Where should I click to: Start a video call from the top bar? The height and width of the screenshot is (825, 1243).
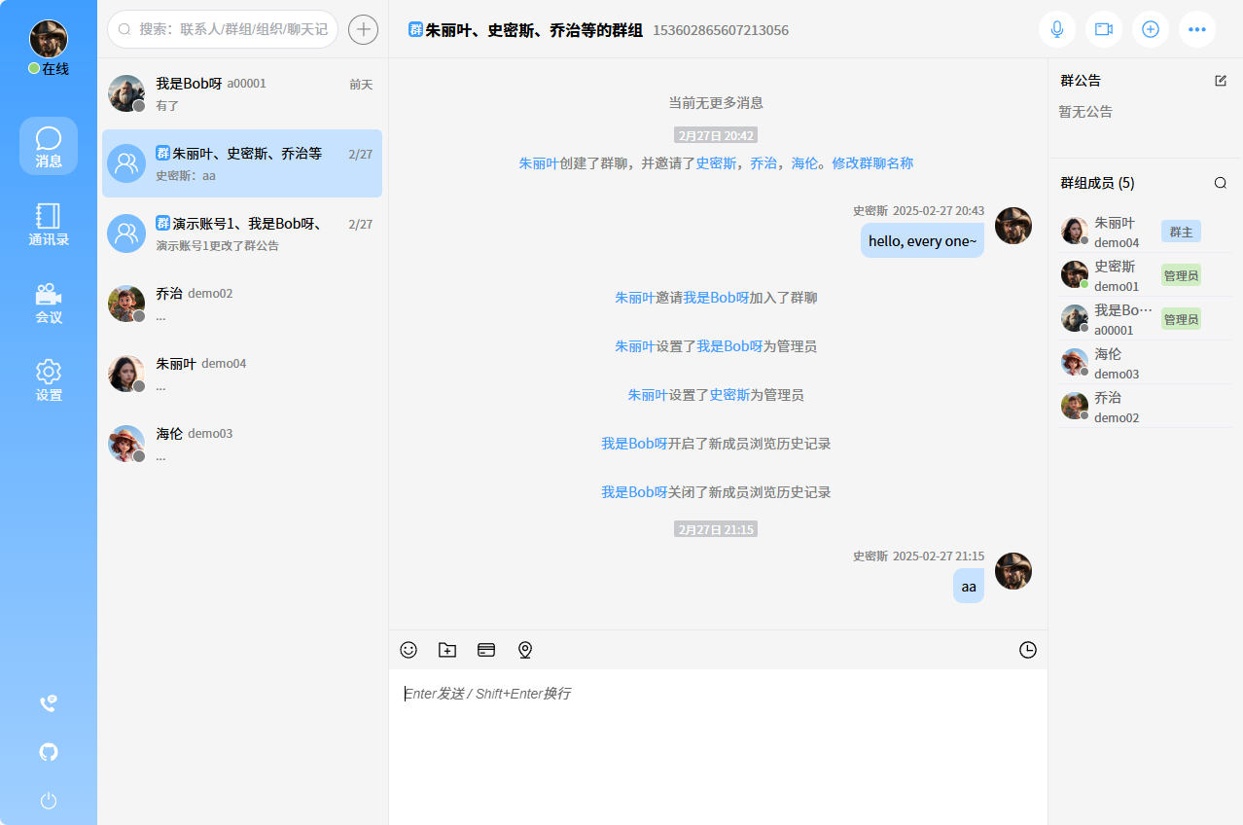tap(1103, 29)
